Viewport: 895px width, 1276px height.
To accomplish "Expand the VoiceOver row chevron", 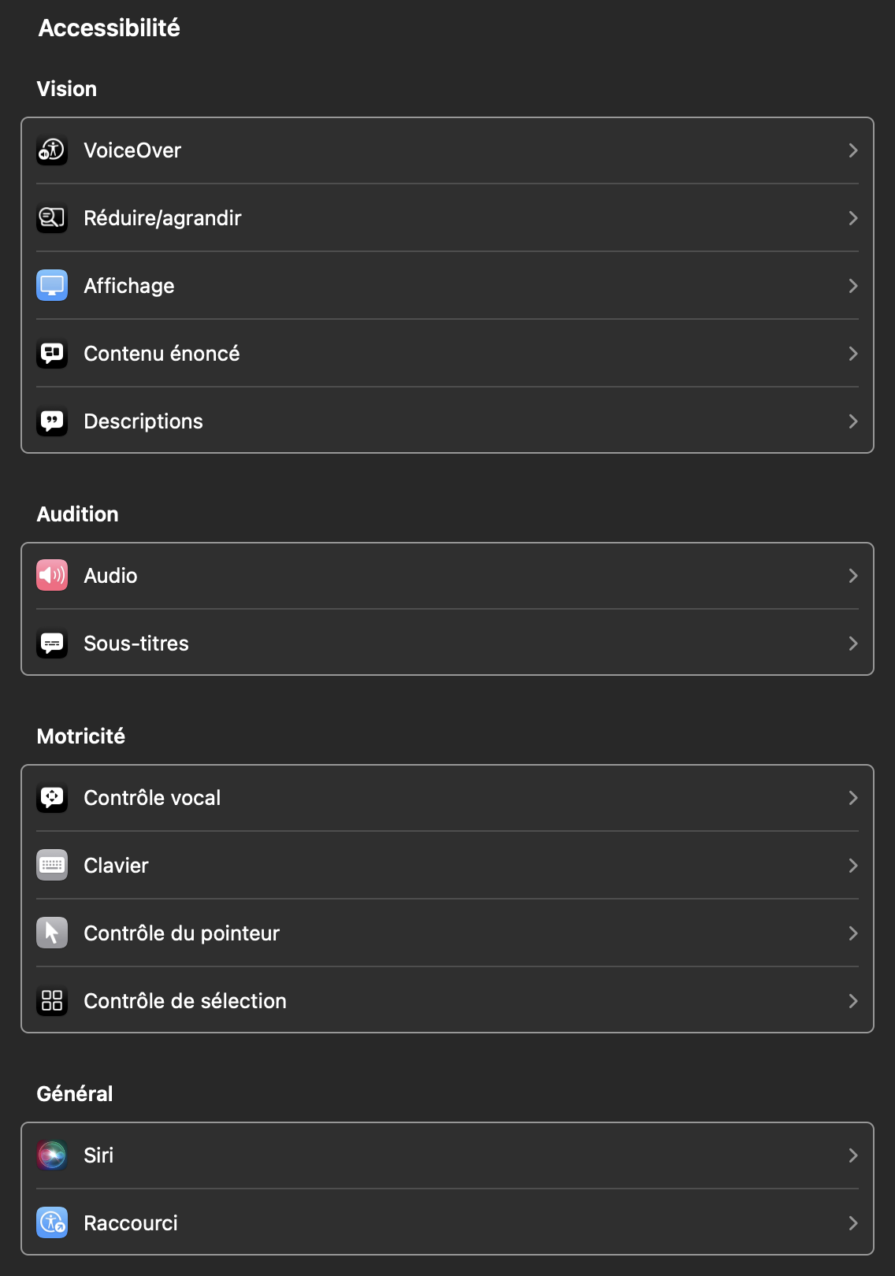I will pyautogui.click(x=852, y=150).
